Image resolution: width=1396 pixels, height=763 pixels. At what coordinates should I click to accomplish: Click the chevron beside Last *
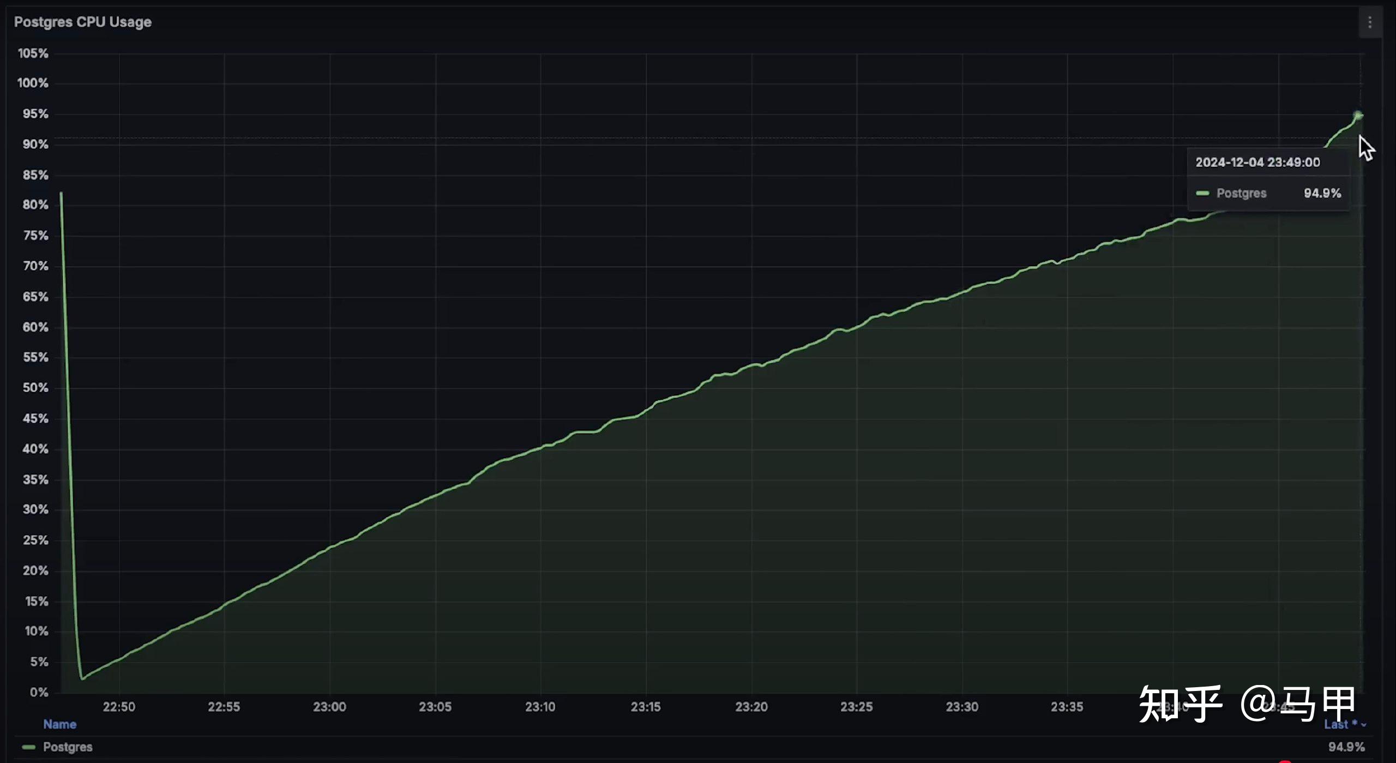pyautogui.click(x=1363, y=725)
